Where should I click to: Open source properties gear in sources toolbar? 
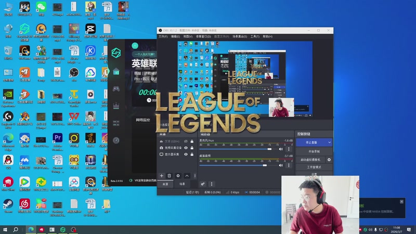pos(178,176)
